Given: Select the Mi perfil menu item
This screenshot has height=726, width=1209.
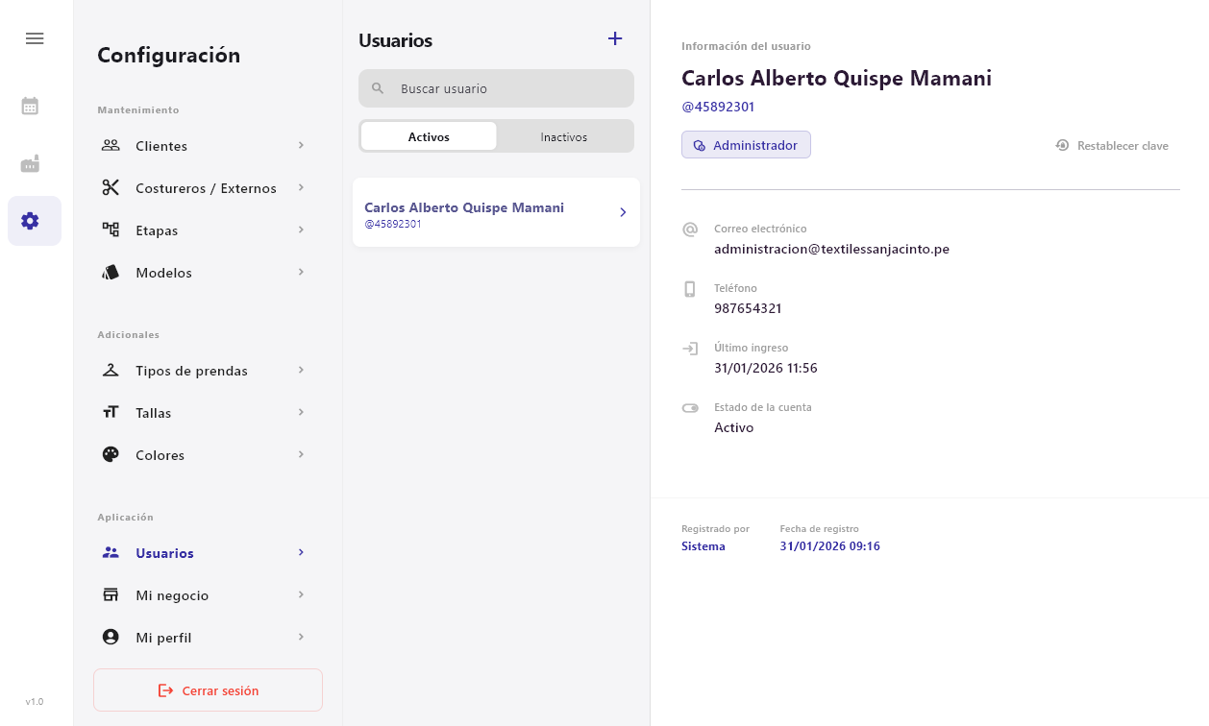Looking at the screenshot, I should click(x=163, y=637).
